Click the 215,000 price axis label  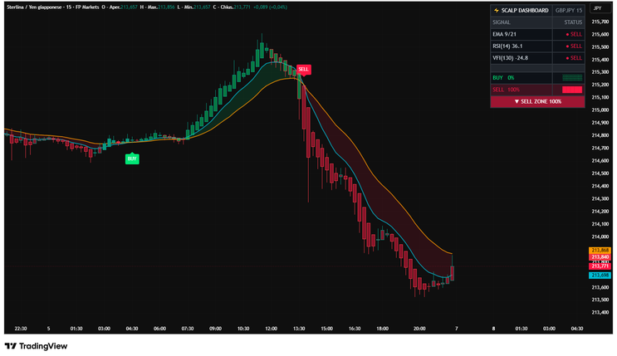600,110
